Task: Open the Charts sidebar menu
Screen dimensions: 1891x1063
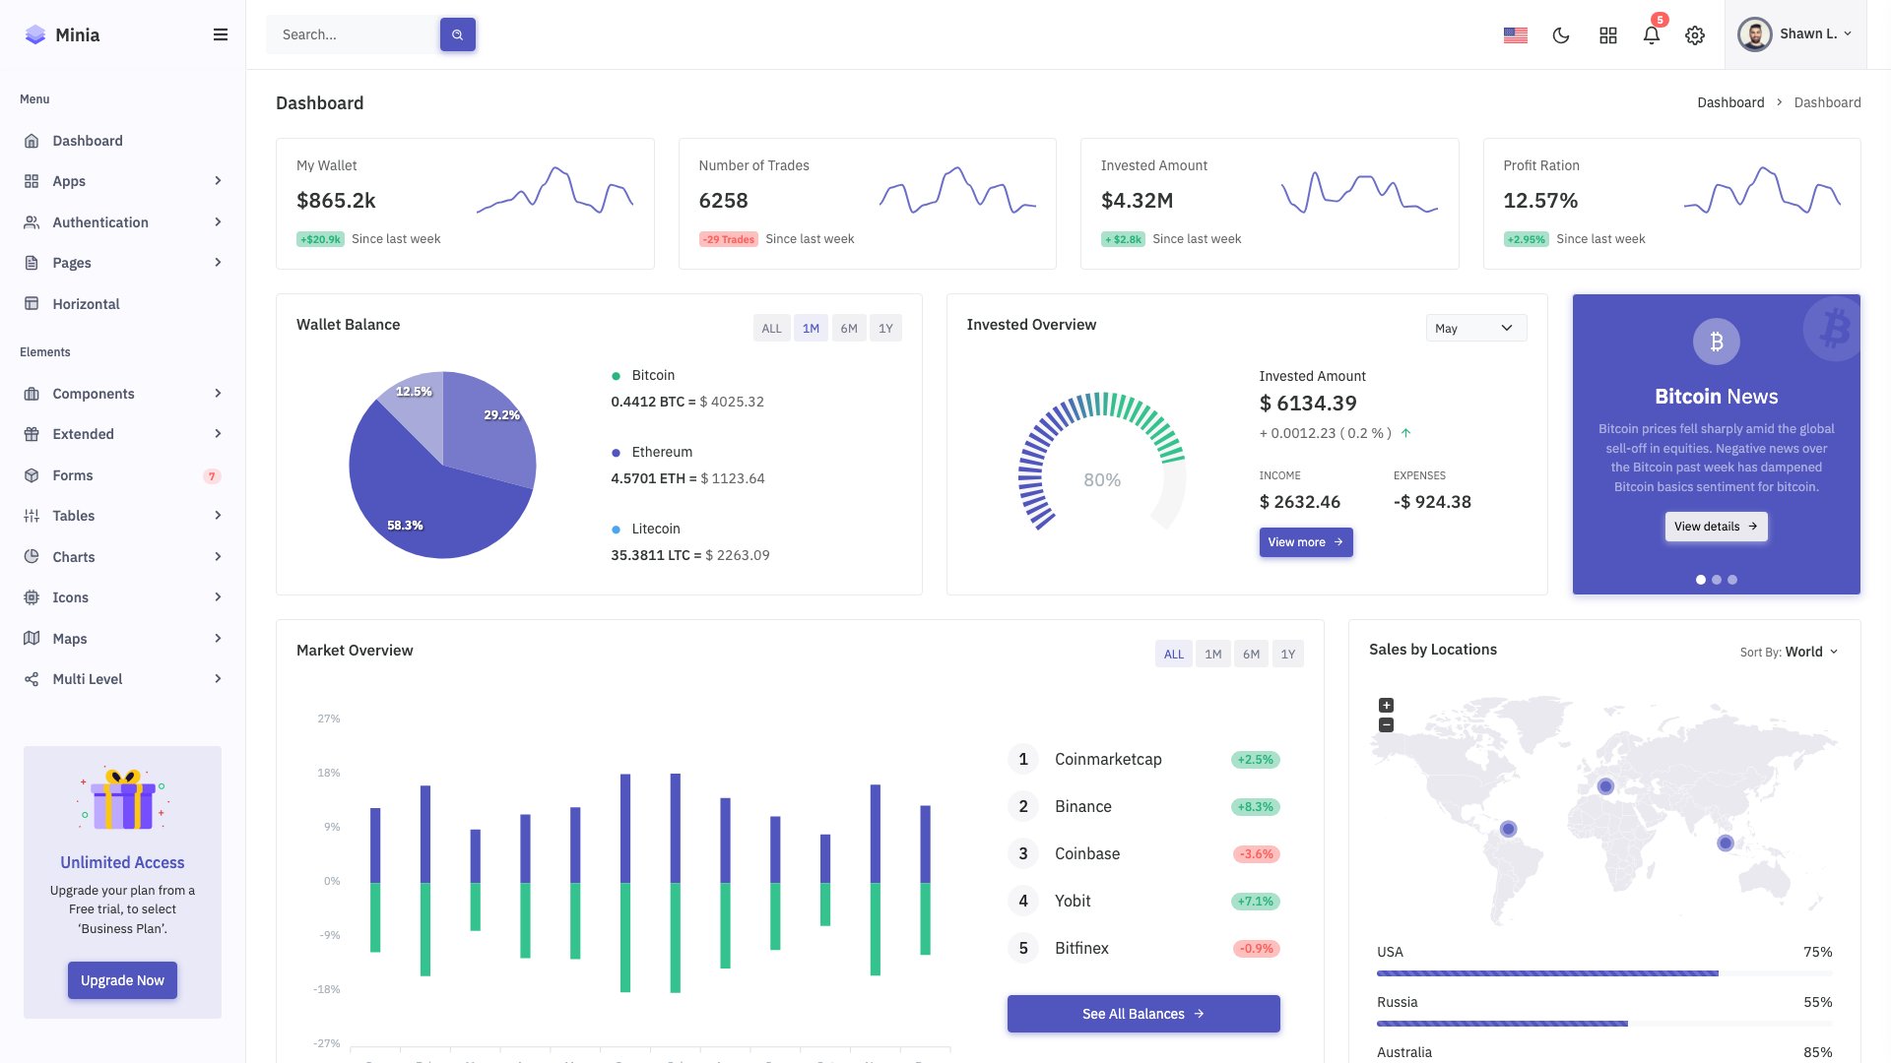Action: click(74, 556)
